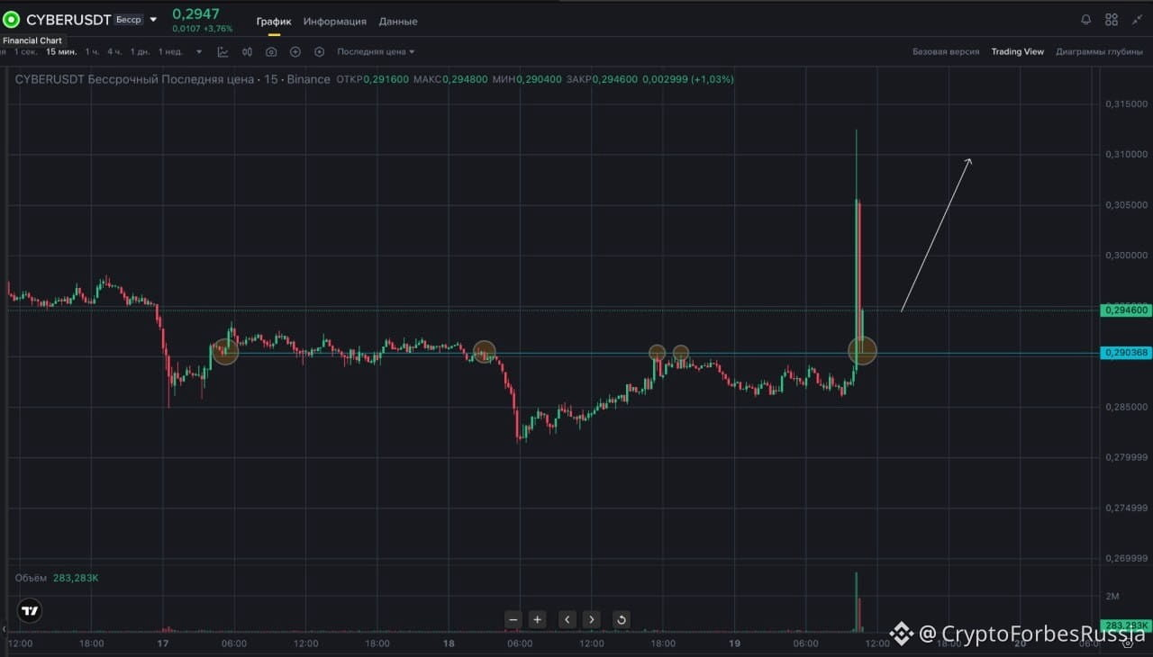The width and height of the screenshot is (1153, 657).
Task: Click the ОТКР 0,291600 open value
Action: [372, 79]
